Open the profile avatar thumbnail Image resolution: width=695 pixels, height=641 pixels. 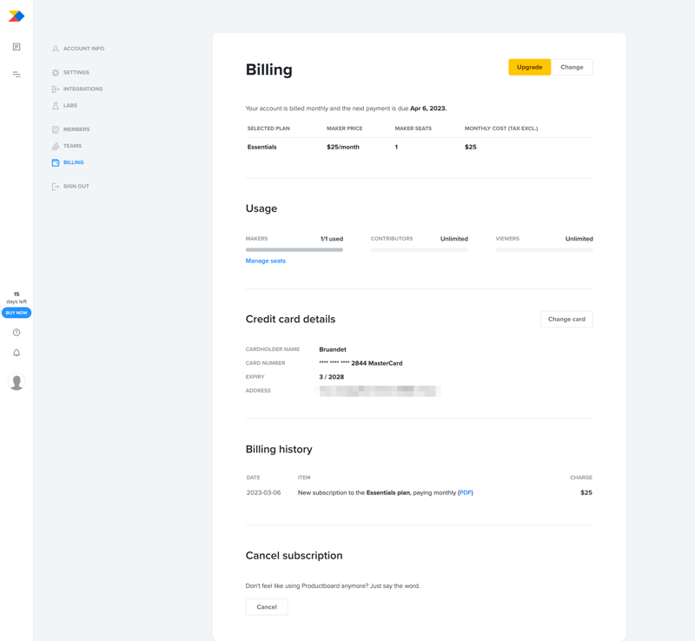(x=16, y=381)
